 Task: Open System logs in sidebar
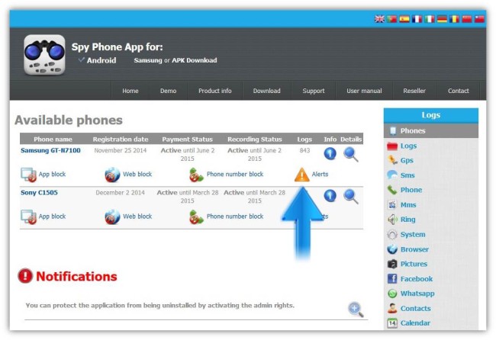click(x=413, y=235)
